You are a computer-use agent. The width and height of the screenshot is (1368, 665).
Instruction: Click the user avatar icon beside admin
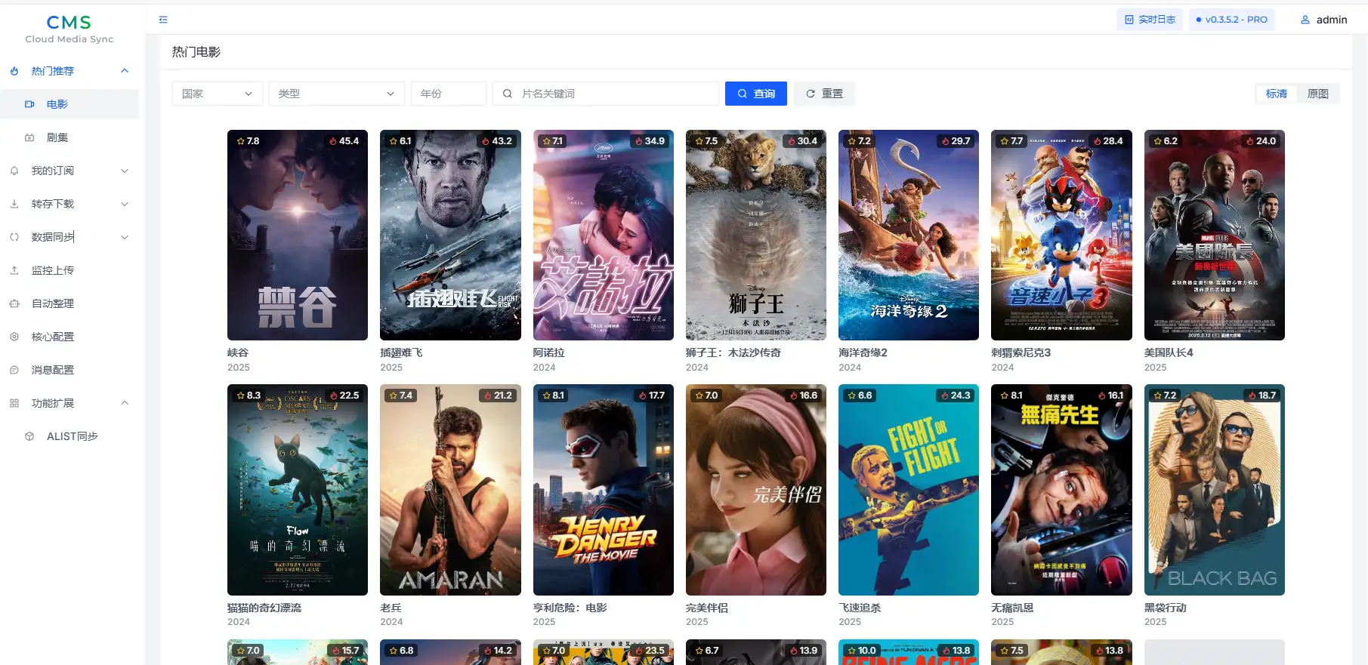tap(1305, 20)
